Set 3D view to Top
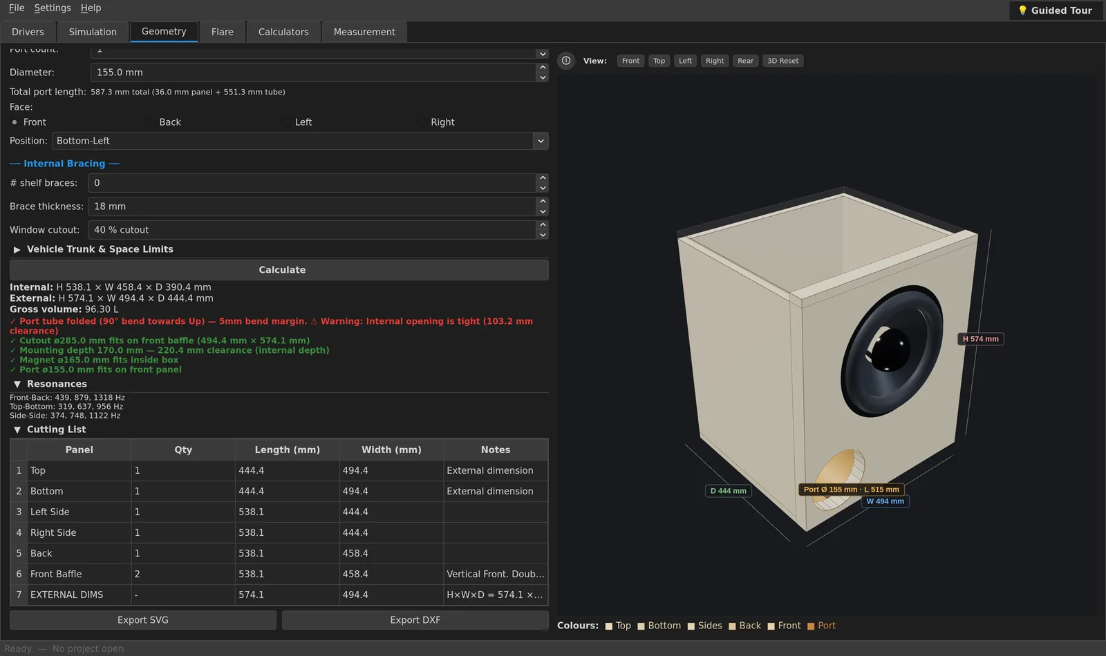 (x=659, y=61)
